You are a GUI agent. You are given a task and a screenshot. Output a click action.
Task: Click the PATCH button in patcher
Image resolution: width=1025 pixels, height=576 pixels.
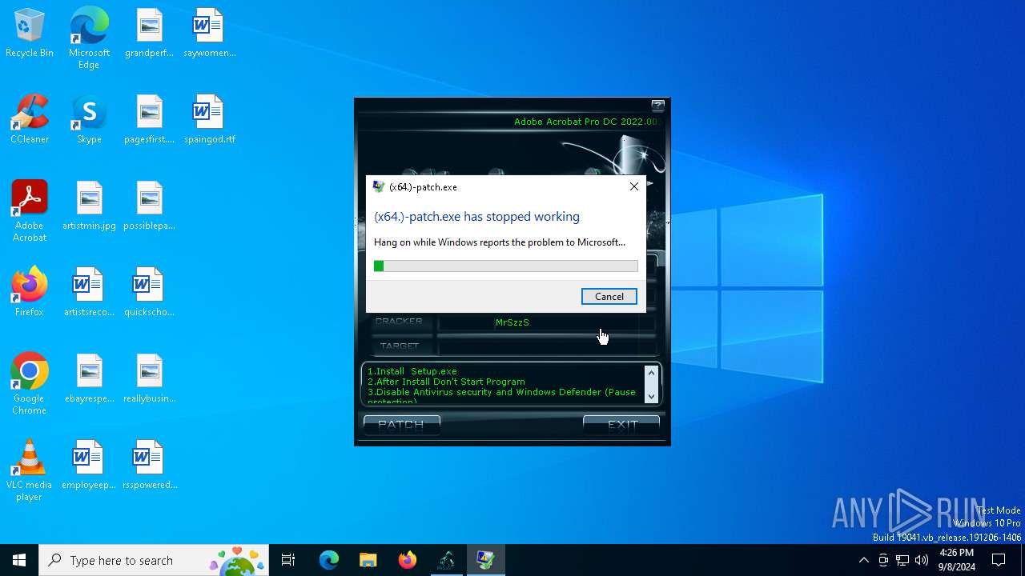tap(401, 425)
